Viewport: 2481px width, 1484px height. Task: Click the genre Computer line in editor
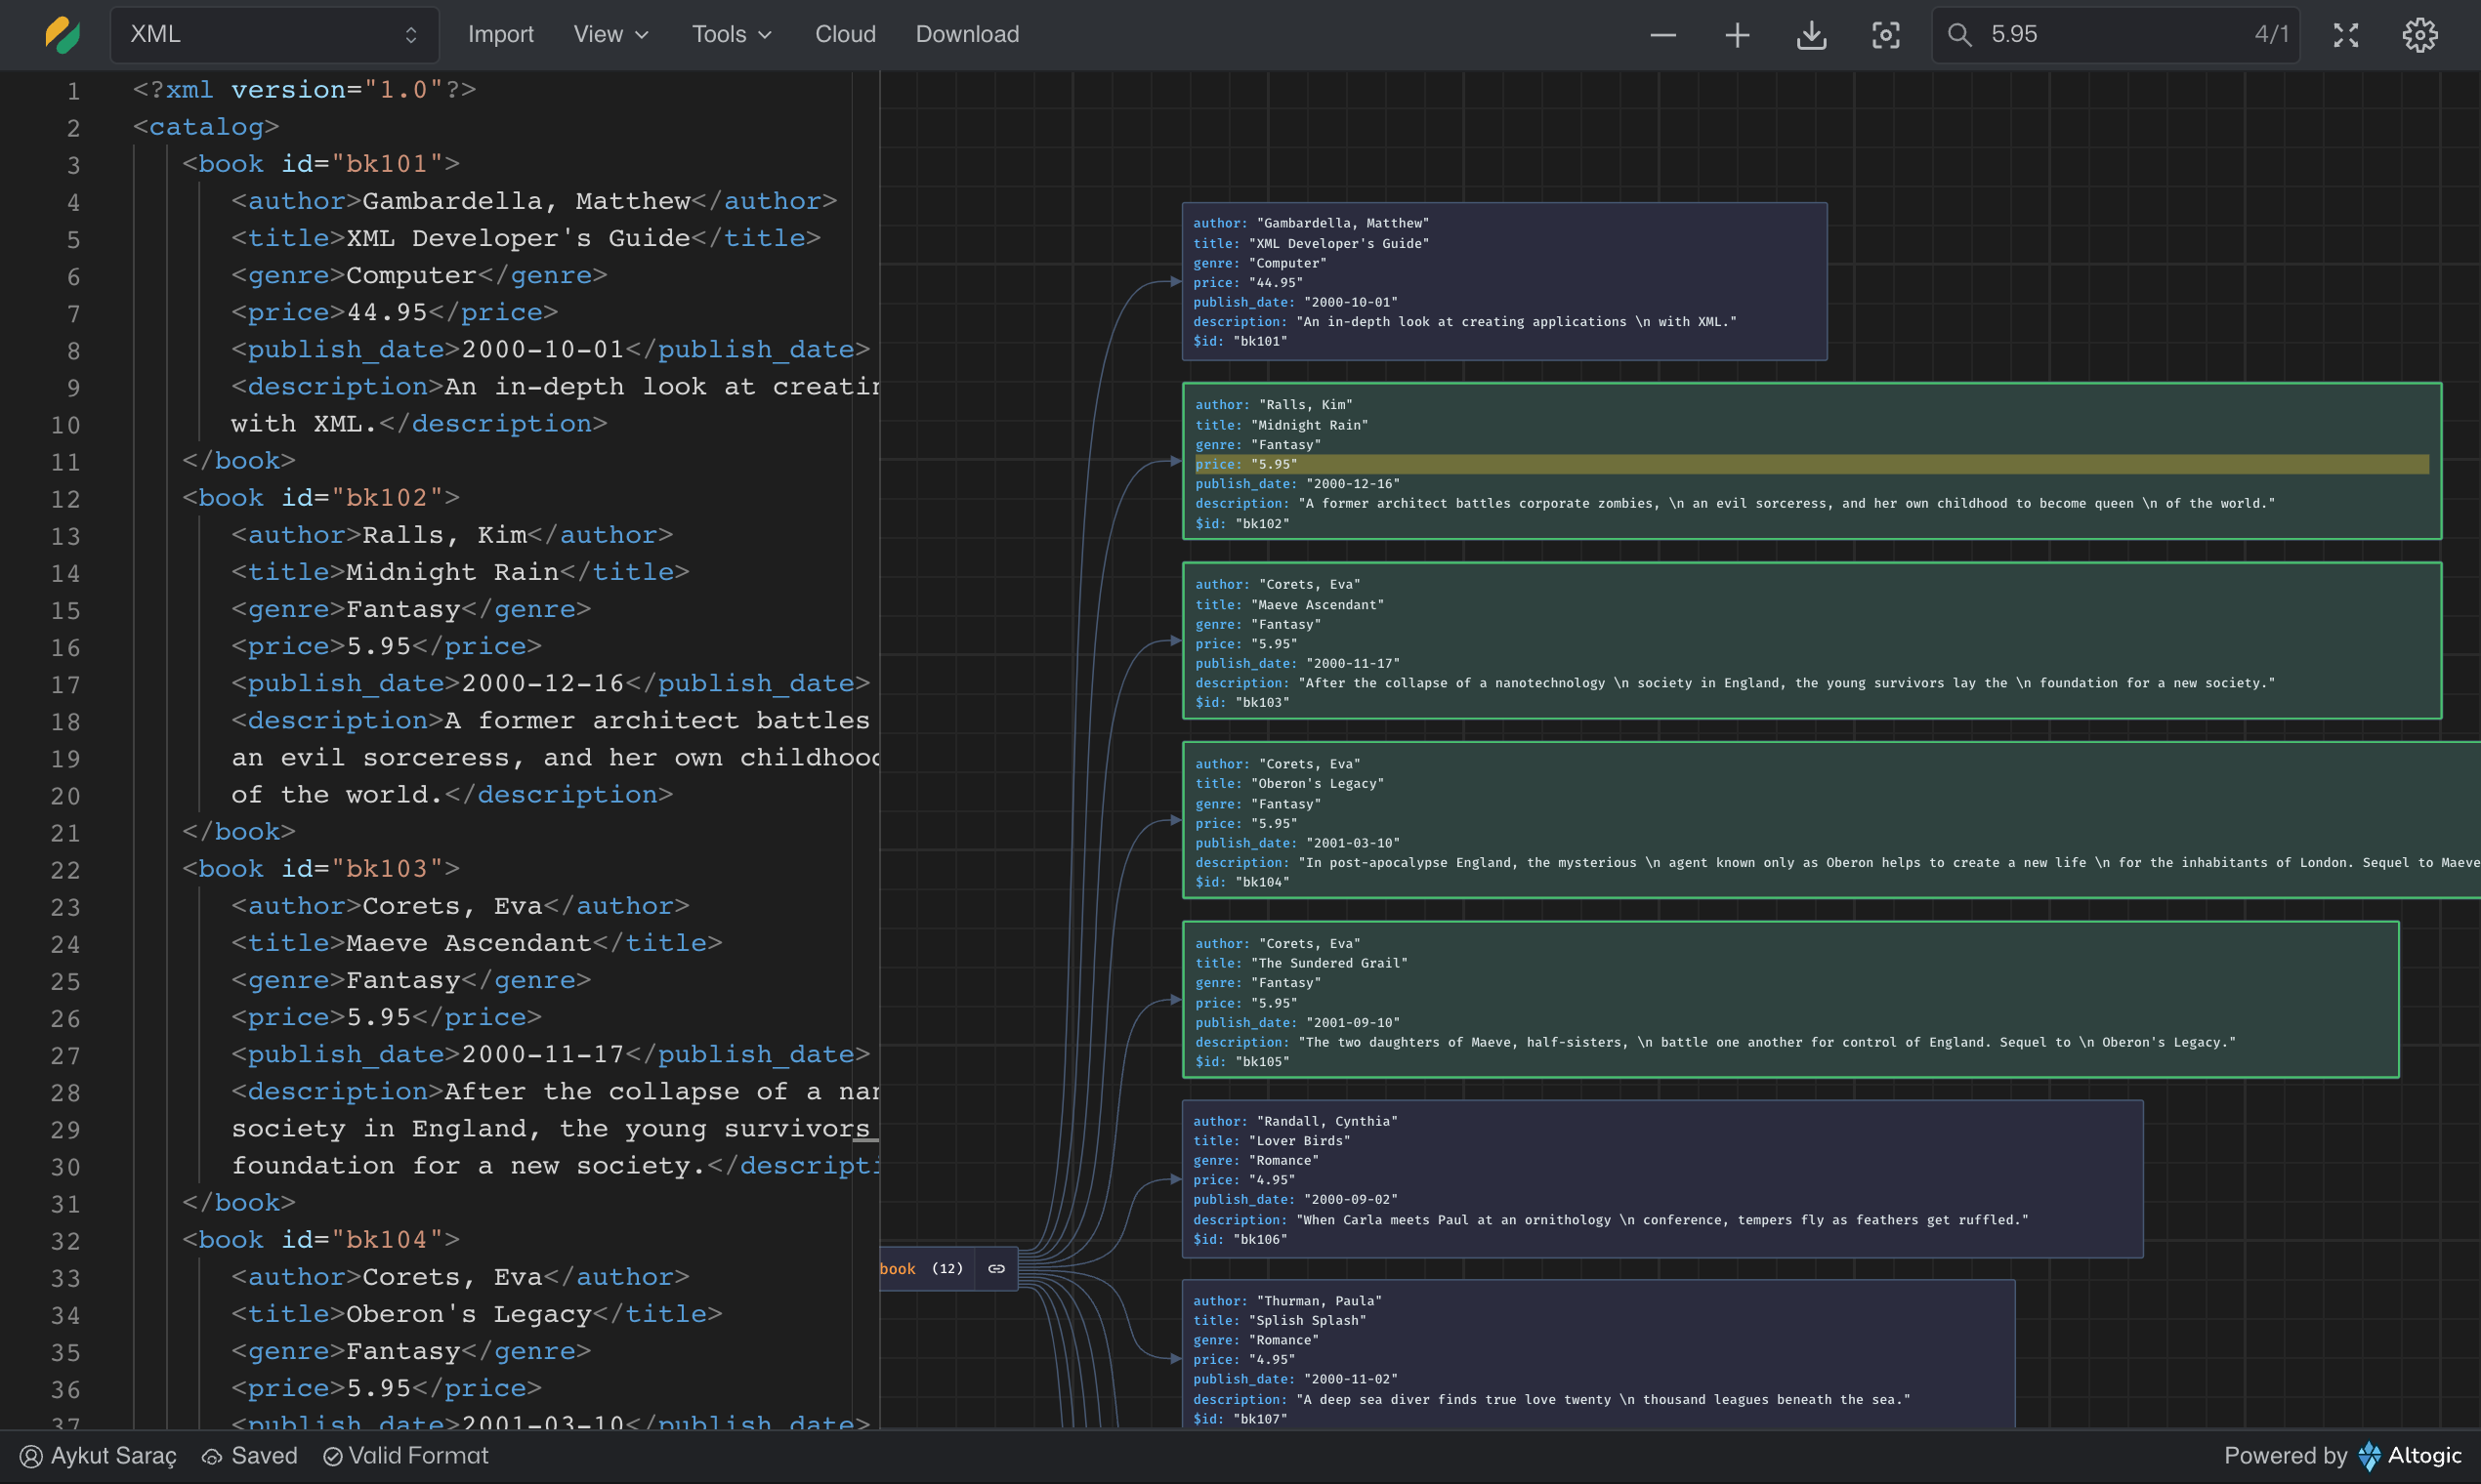pos(419,275)
